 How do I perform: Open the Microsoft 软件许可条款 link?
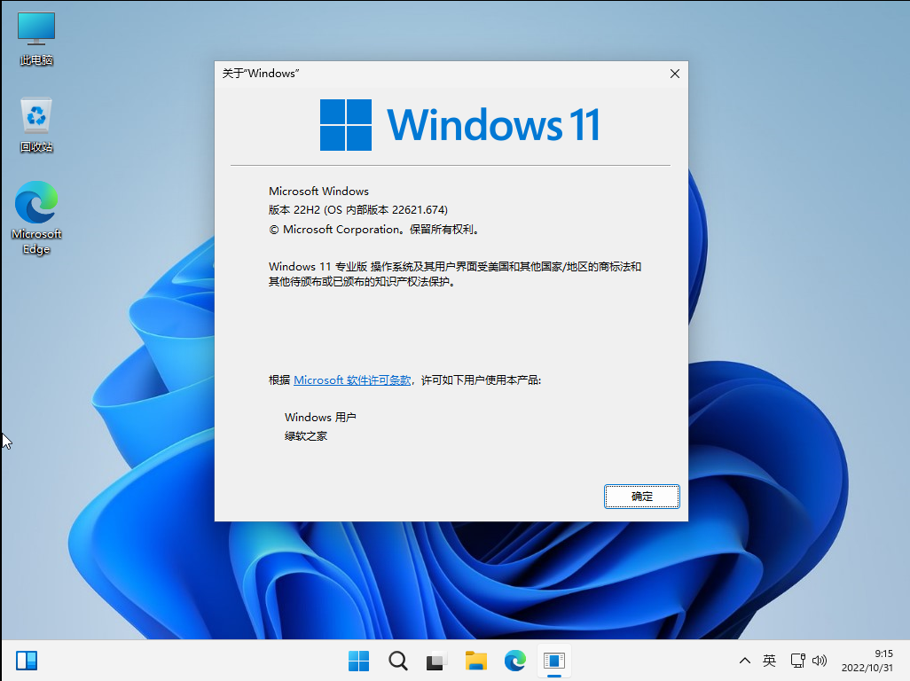pos(352,380)
